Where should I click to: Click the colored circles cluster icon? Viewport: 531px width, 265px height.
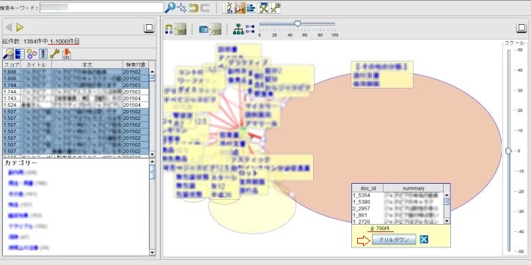point(32,53)
